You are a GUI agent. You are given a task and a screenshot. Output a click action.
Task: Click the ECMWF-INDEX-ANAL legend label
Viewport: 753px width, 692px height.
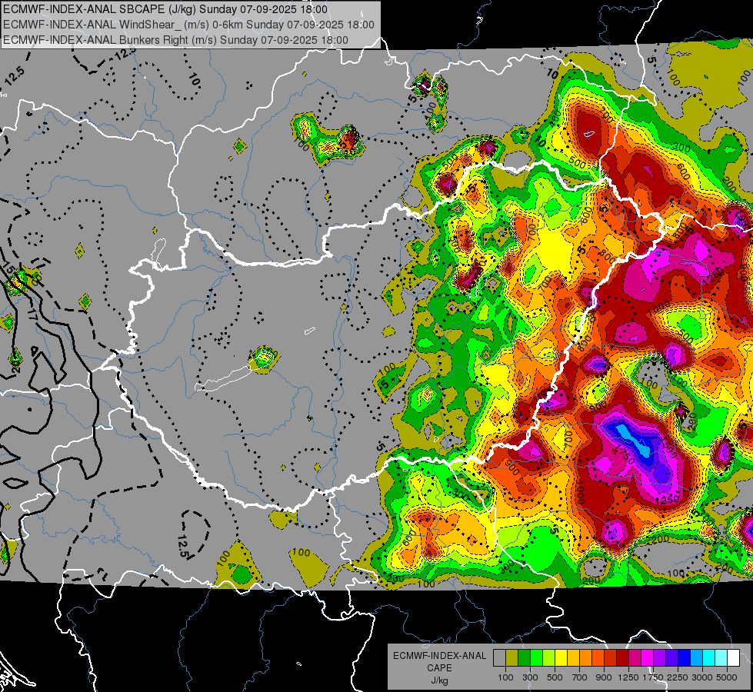coord(439,656)
